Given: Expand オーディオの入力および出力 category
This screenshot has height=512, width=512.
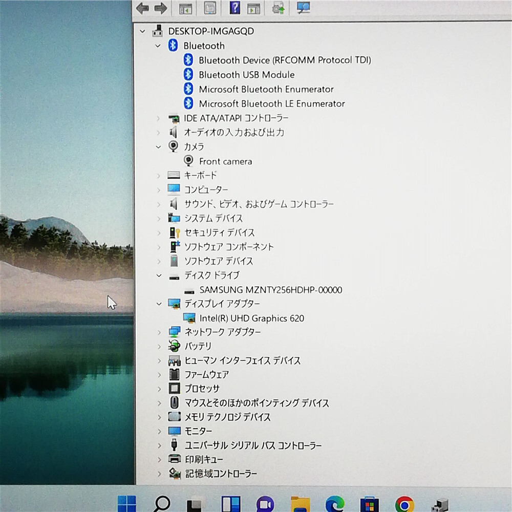Looking at the screenshot, I should coord(158,133).
